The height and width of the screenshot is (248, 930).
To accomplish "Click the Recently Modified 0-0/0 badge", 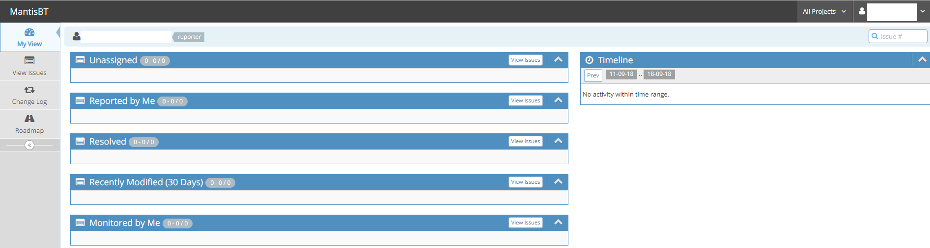I will 221,183.
